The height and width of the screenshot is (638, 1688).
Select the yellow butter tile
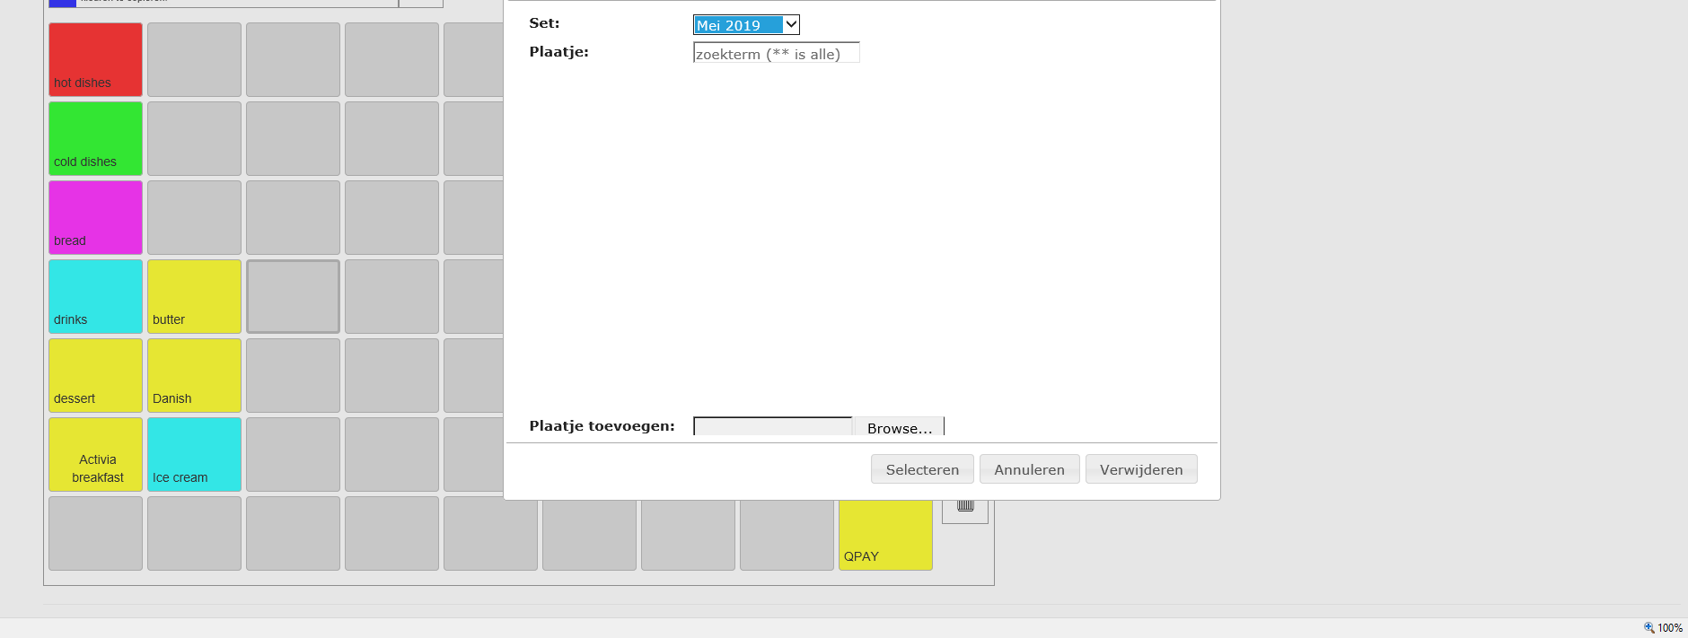click(194, 296)
